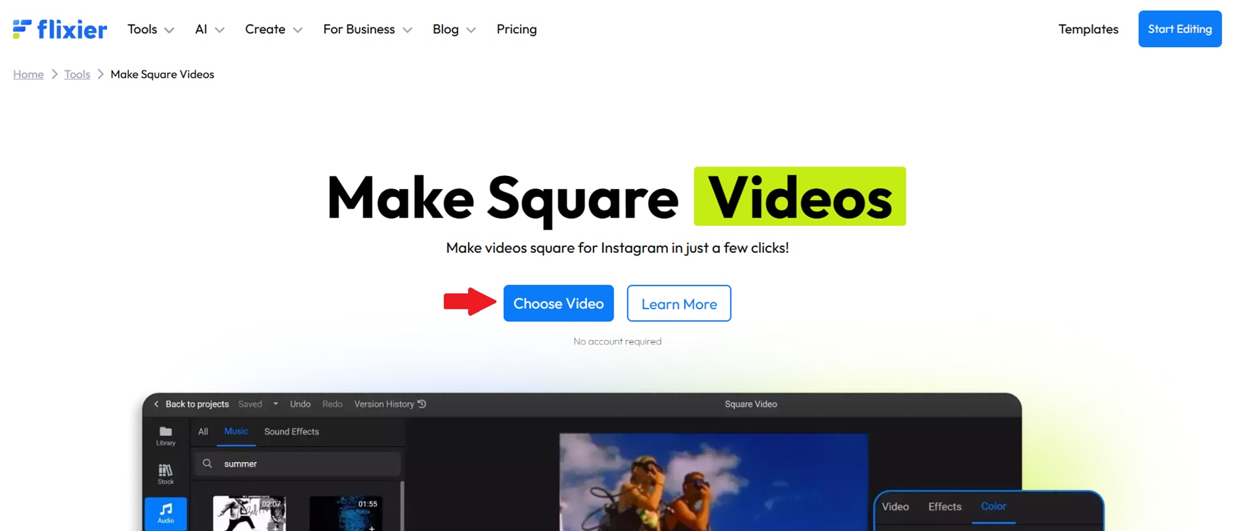The width and height of the screenshot is (1237, 531).
Task: Select the music thumbnail labeled 02:07
Action: (250, 513)
